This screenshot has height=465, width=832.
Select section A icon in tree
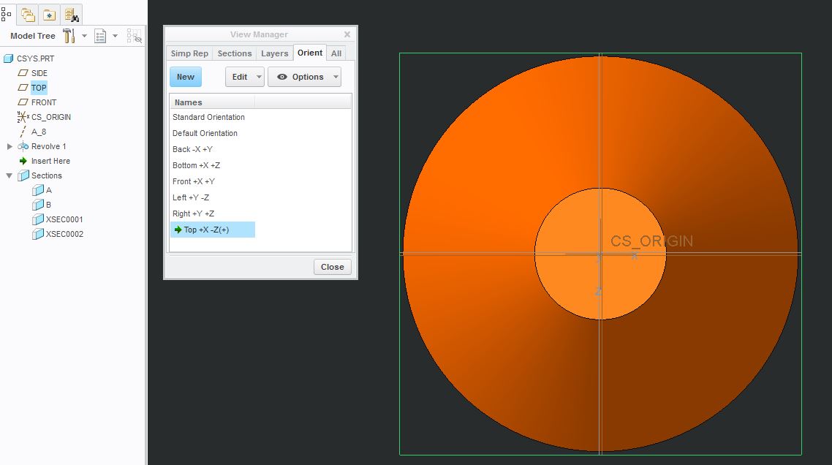pos(38,190)
